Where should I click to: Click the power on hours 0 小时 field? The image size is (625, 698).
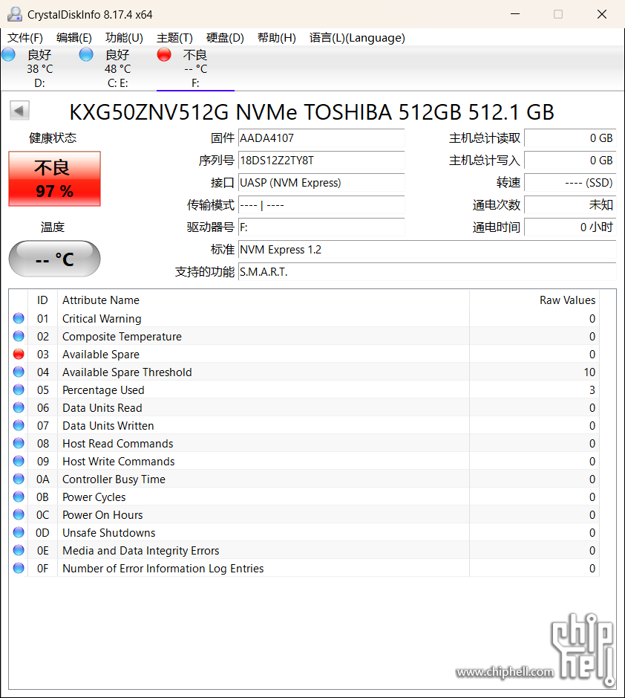tap(570, 227)
